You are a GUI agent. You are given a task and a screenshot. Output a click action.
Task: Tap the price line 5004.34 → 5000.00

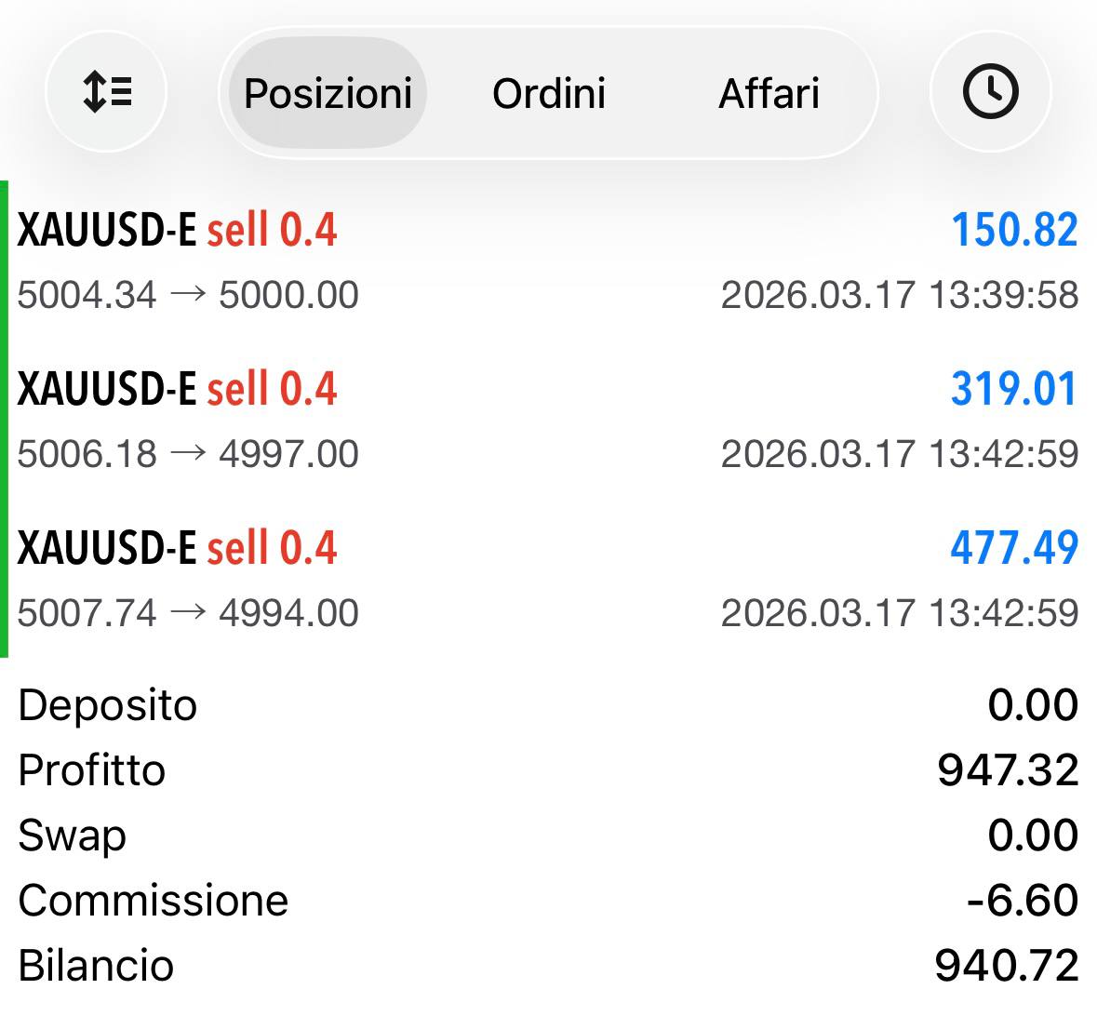pos(188,295)
